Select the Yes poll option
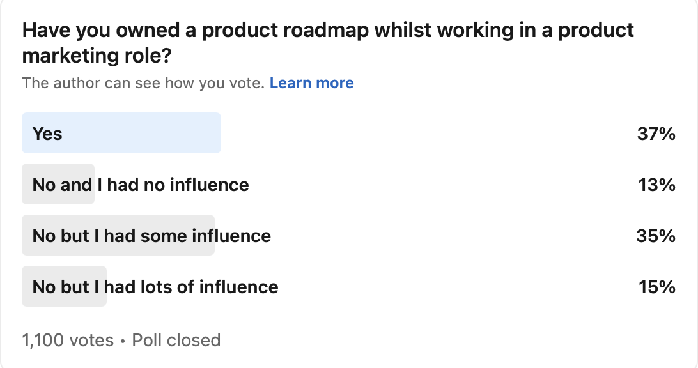 [x=348, y=134]
